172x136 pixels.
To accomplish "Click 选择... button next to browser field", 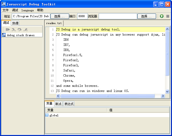I will [x=147, y=16].
